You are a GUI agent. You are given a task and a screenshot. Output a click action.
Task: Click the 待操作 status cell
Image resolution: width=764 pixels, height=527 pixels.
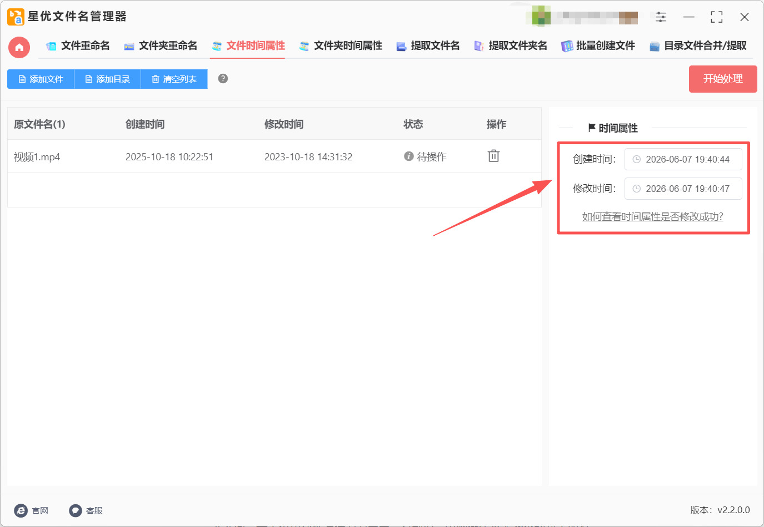pos(425,157)
